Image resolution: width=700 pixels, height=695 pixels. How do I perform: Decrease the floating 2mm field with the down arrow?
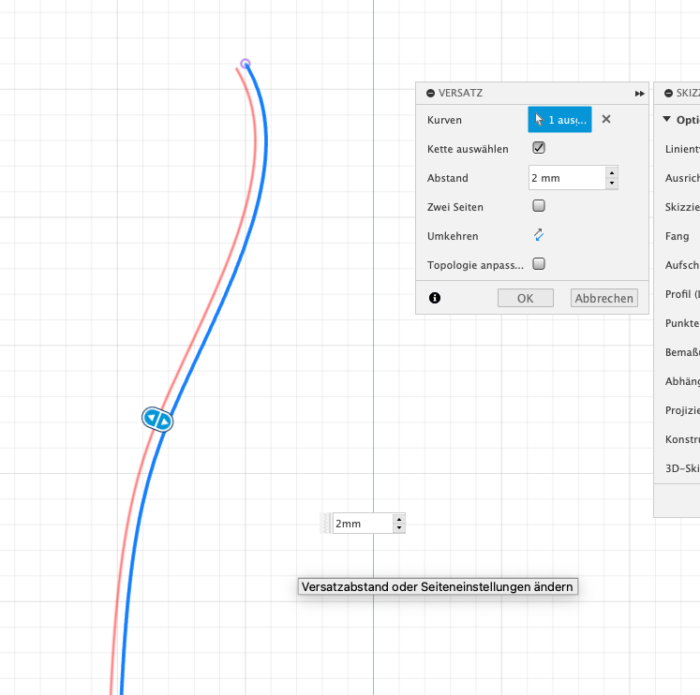coord(399,528)
